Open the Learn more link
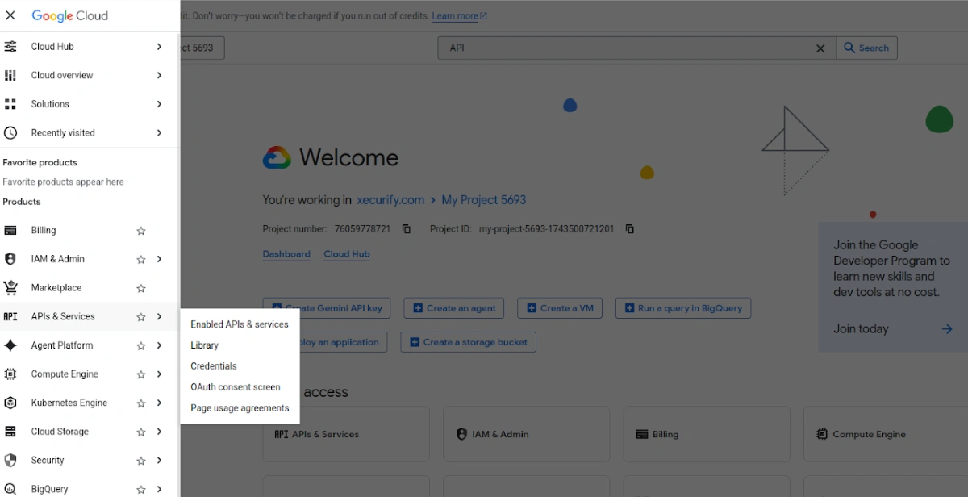 459,16
